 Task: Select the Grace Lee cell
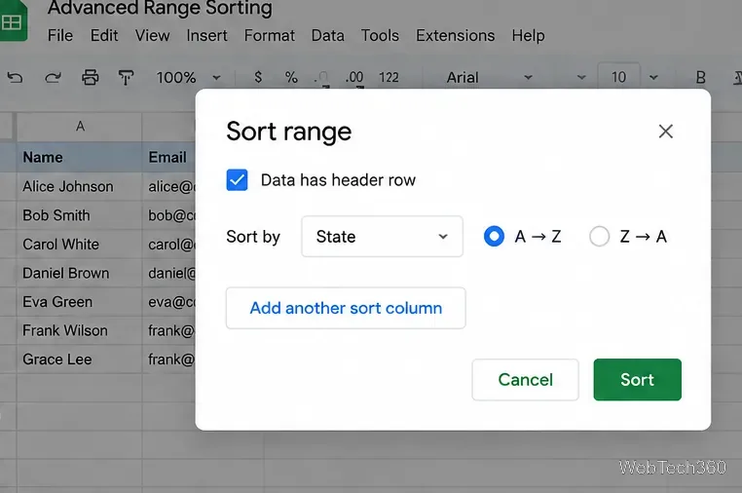click(80, 360)
